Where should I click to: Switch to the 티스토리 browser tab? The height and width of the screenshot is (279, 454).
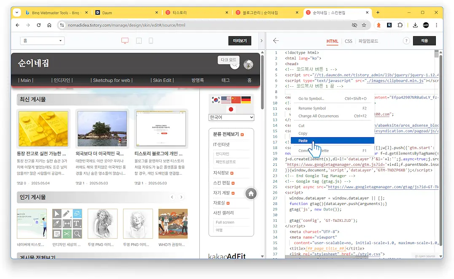pos(197,13)
